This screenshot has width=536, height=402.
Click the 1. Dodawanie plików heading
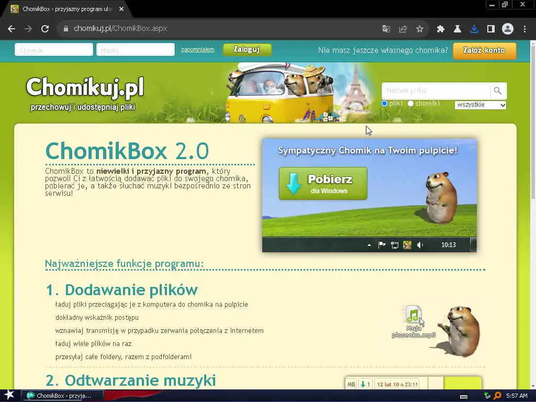(x=121, y=290)
